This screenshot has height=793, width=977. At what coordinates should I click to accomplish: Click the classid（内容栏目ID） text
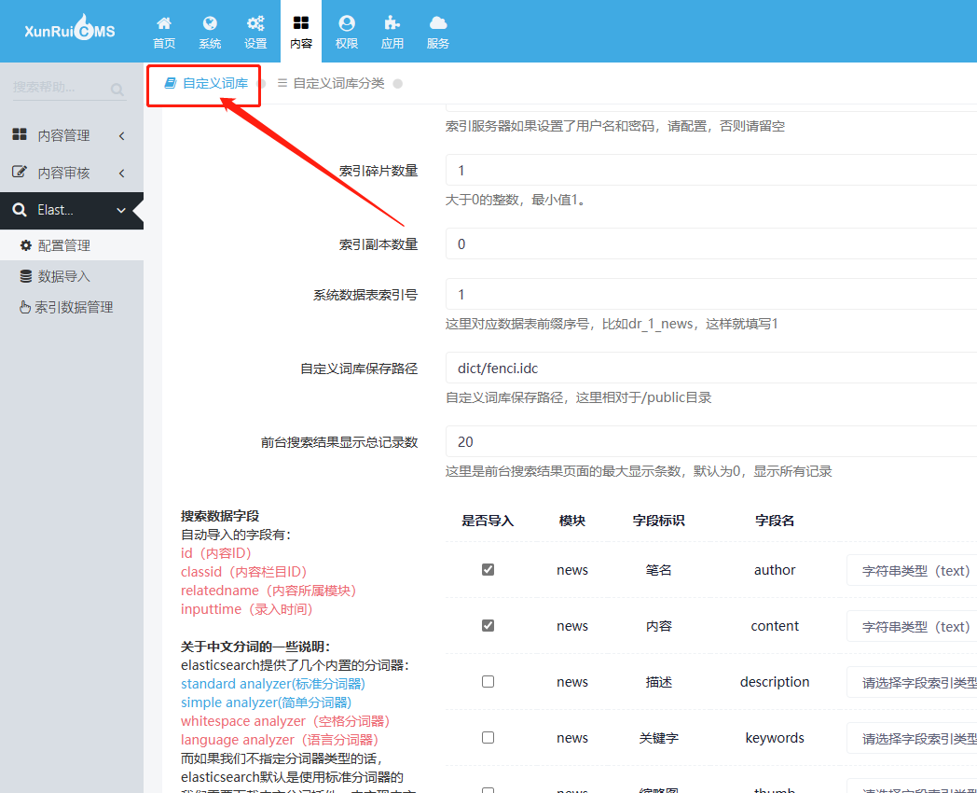[x=243, y=572]
